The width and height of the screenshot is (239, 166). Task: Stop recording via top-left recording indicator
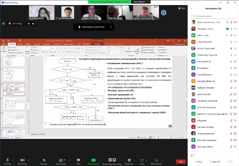click(33, 24)
